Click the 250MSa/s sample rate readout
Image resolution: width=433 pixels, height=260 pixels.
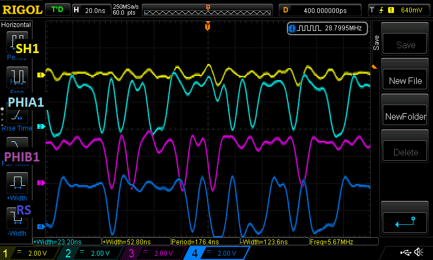[126, 6]
